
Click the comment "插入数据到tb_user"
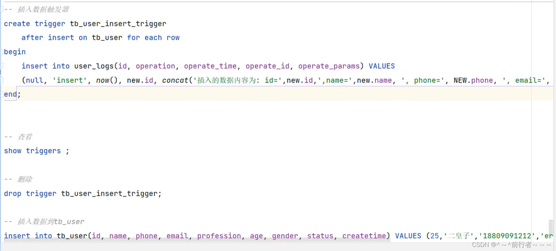(x=51, y=222)
